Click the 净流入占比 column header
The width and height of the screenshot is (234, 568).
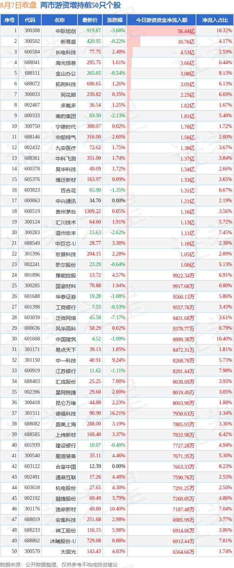[215, 20]
